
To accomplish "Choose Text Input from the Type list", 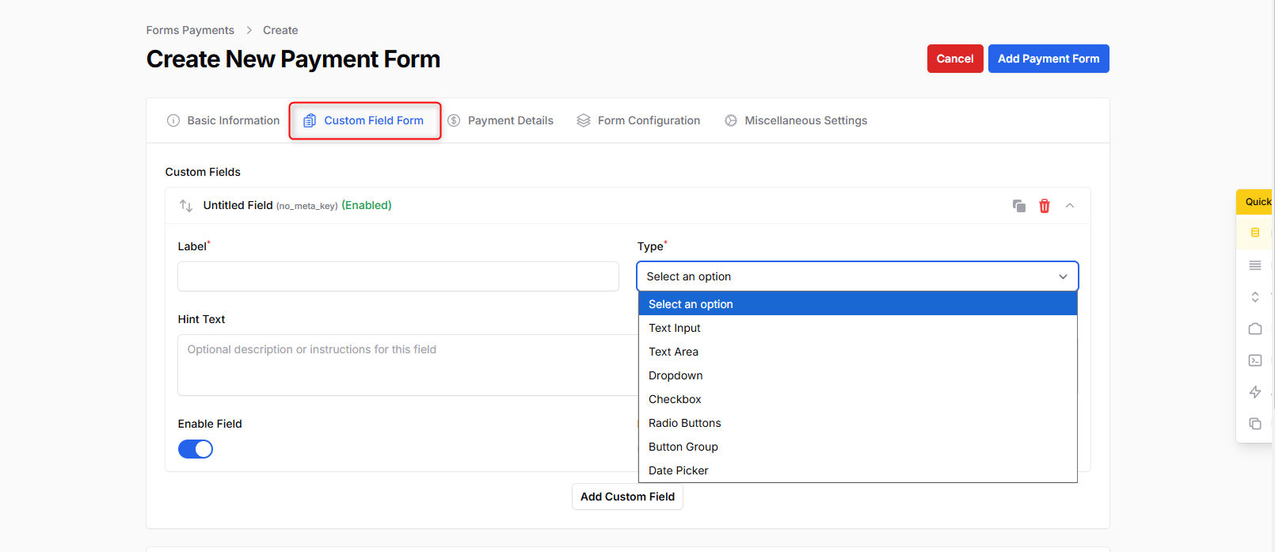I will pyautogui.click(x=858, y=328).
